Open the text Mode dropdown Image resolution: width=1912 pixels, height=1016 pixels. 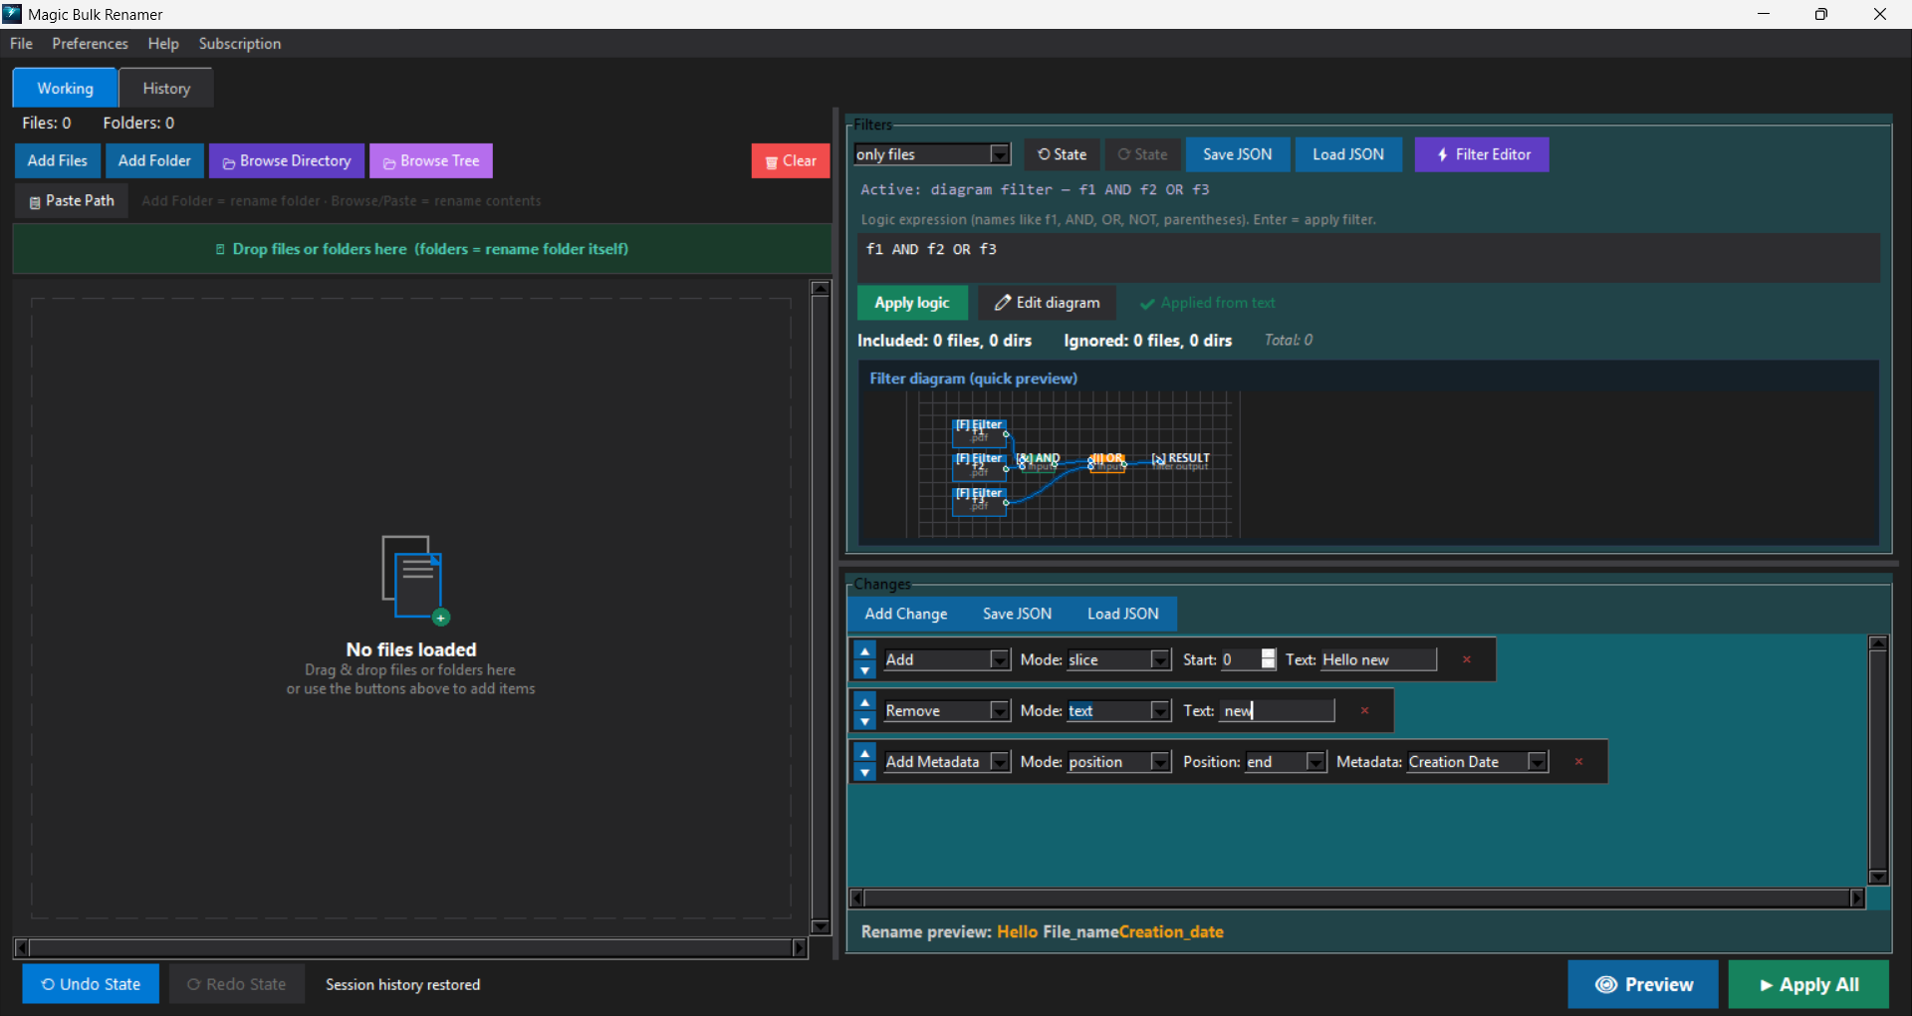[x=1160, y=710]
